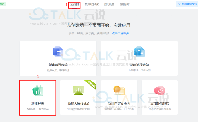Screen dimensions: 198x122
Task: Switch to the 集成&自动化 tab
Action: [92, 4]
